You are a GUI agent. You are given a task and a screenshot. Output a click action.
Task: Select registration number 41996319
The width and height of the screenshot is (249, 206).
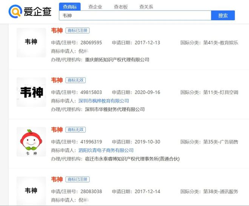click(91, 142)
